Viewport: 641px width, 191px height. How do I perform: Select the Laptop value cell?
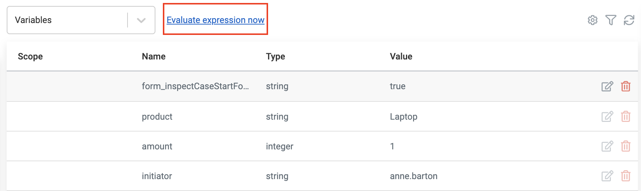pos(403,117)
